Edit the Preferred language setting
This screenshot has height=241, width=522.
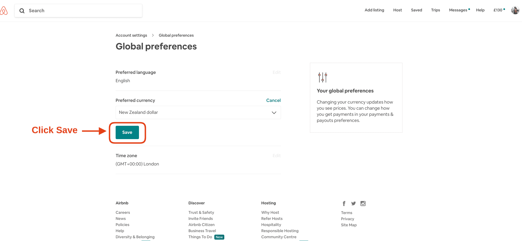276,72
